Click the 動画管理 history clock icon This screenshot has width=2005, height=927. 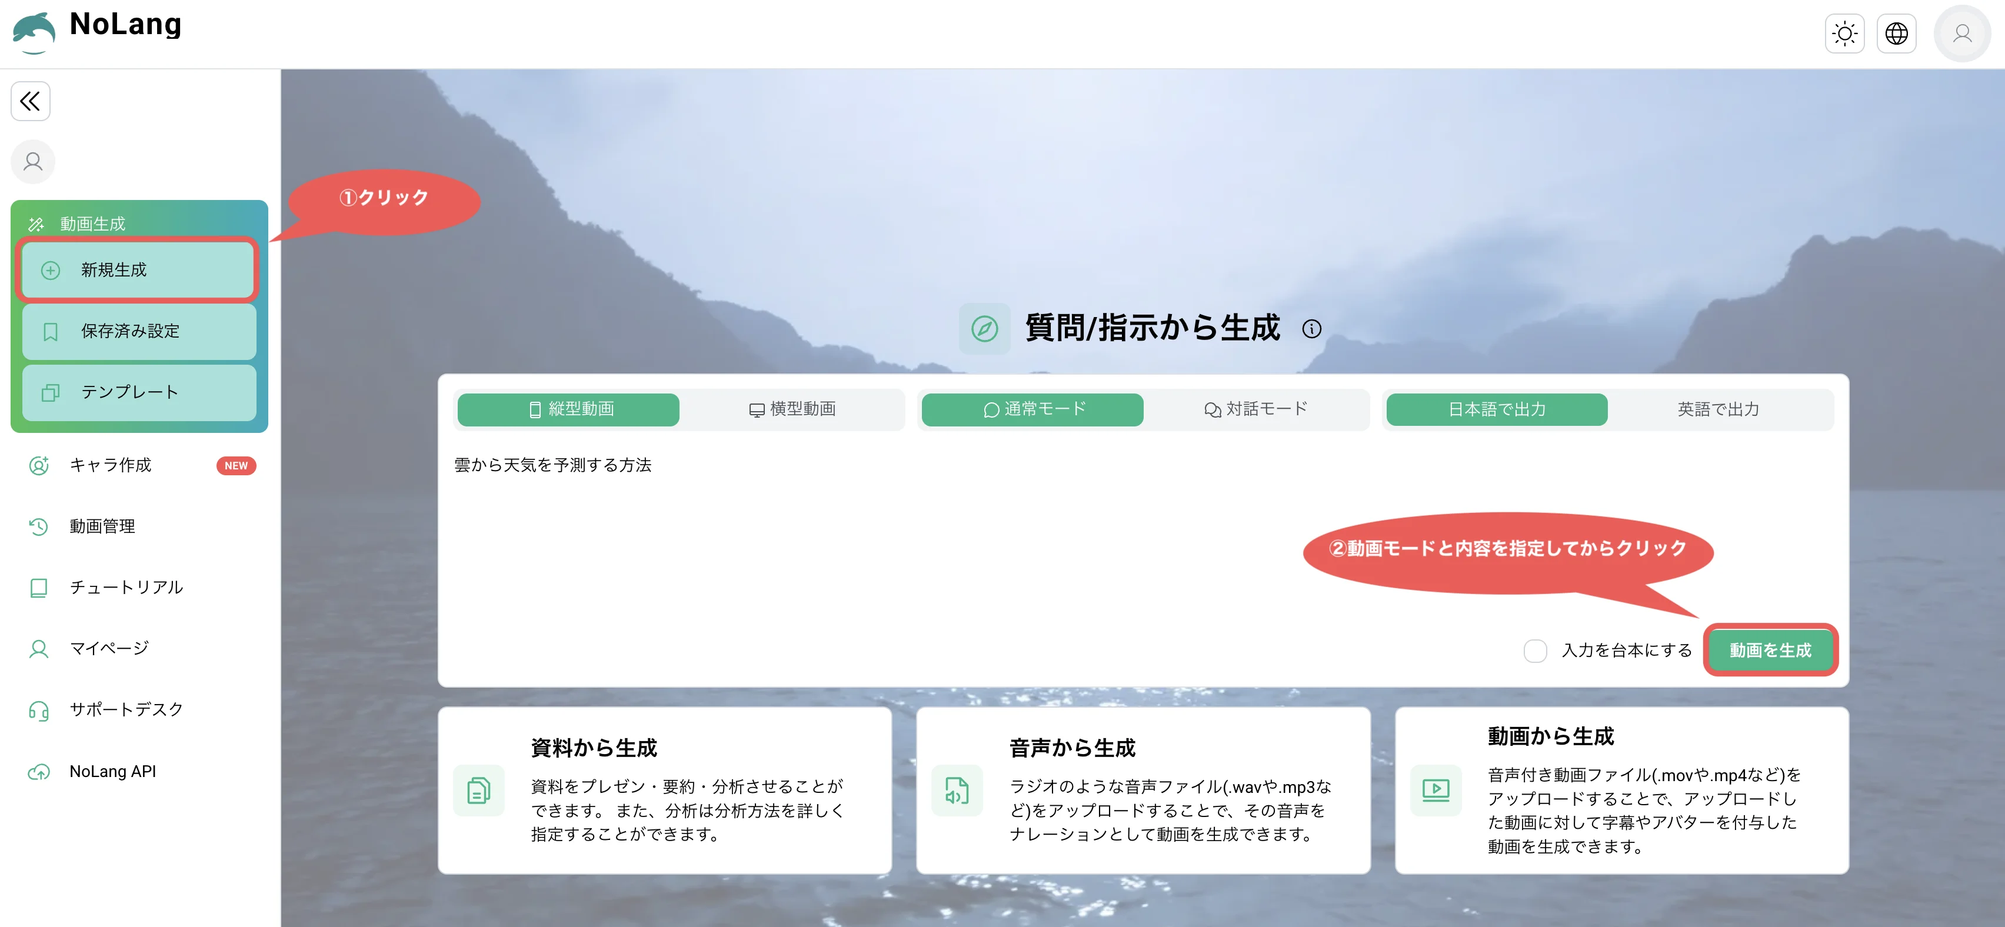(39, 527)
